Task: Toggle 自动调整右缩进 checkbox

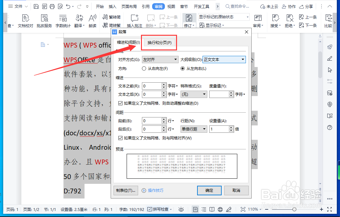Action: pyautogui.click(x=120, y=103)
